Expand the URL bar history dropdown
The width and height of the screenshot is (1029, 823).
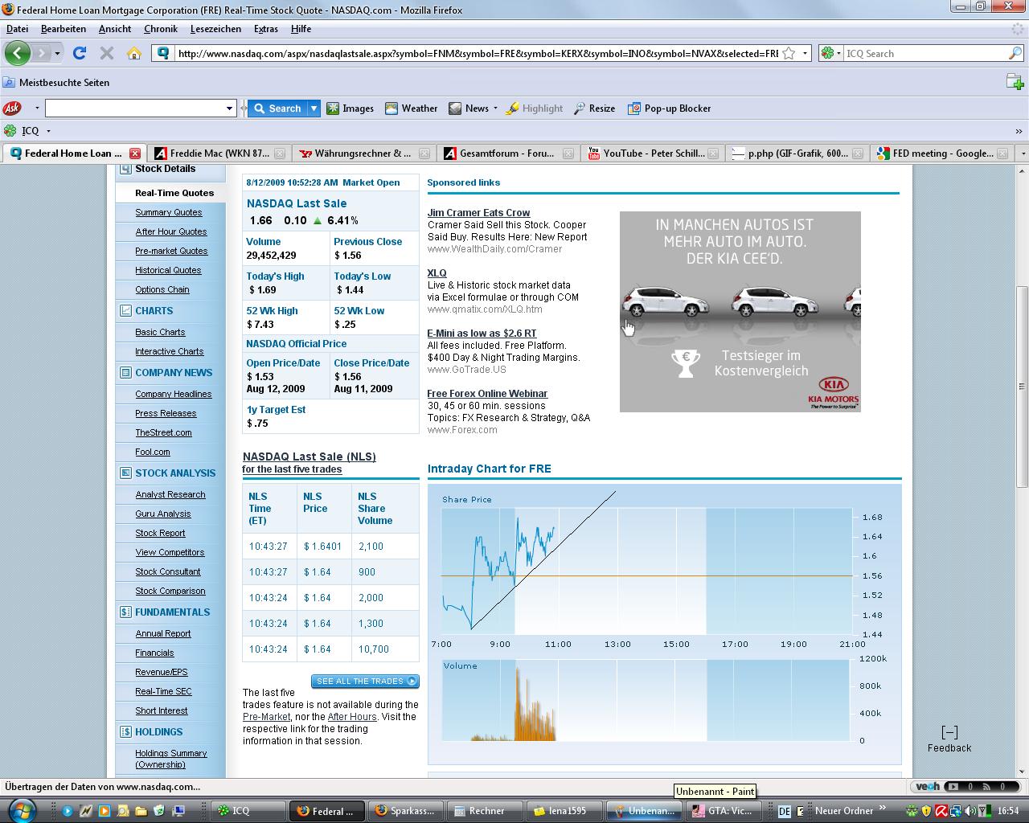click(805, 54)
